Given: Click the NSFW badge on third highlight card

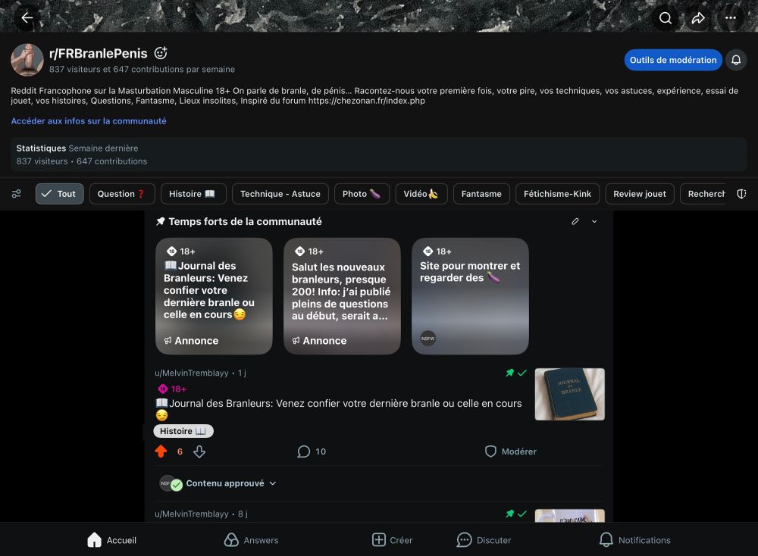Looking at the screenshot, I should click(x=428, y=338).
